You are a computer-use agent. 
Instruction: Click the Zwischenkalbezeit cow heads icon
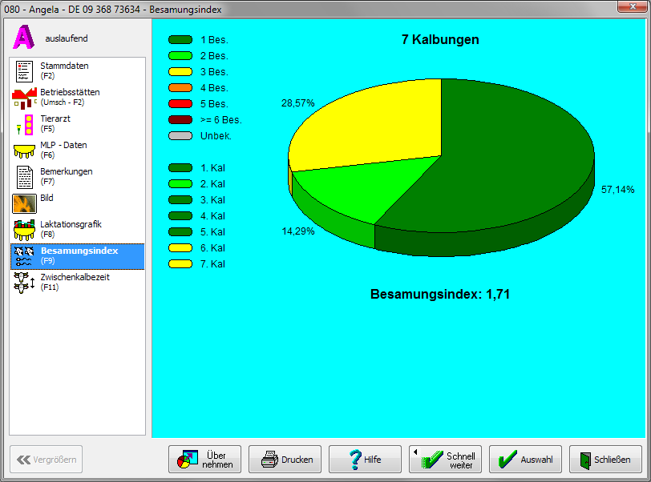pyautogui.click(x=24, y=283)
